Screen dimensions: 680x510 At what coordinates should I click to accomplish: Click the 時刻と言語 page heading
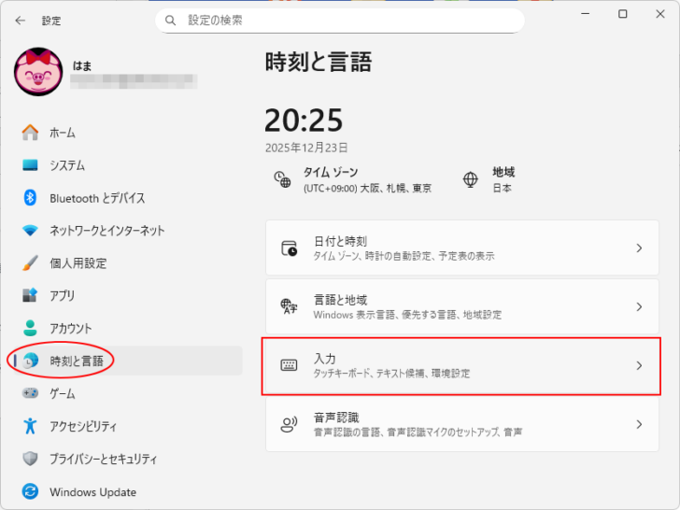point(319,62)
